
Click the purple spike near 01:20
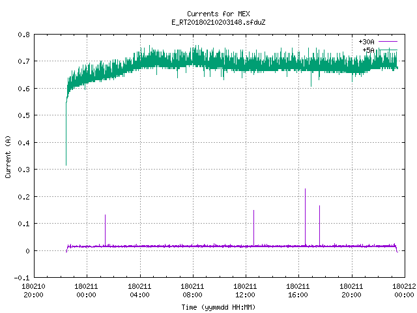click(106, 230)
